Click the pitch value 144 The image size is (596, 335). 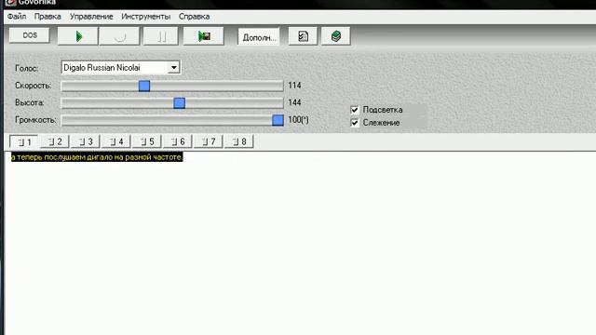[x=294, y=102]
